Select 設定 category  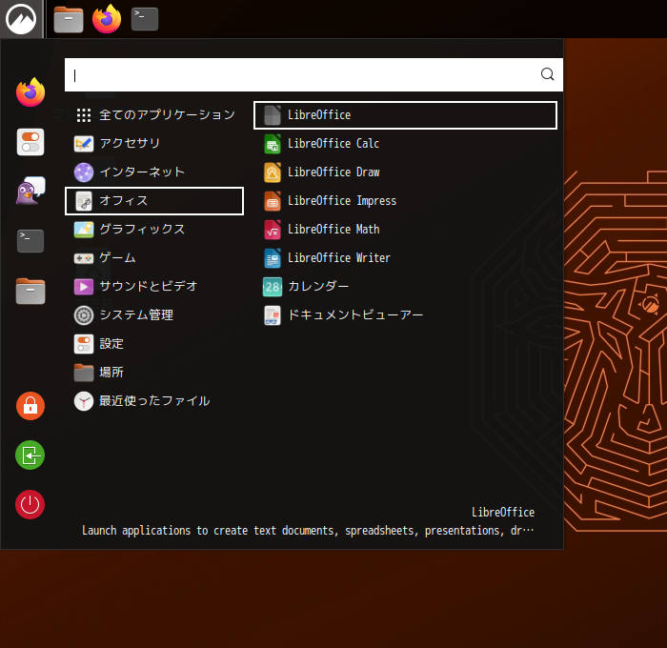point(154,344)
